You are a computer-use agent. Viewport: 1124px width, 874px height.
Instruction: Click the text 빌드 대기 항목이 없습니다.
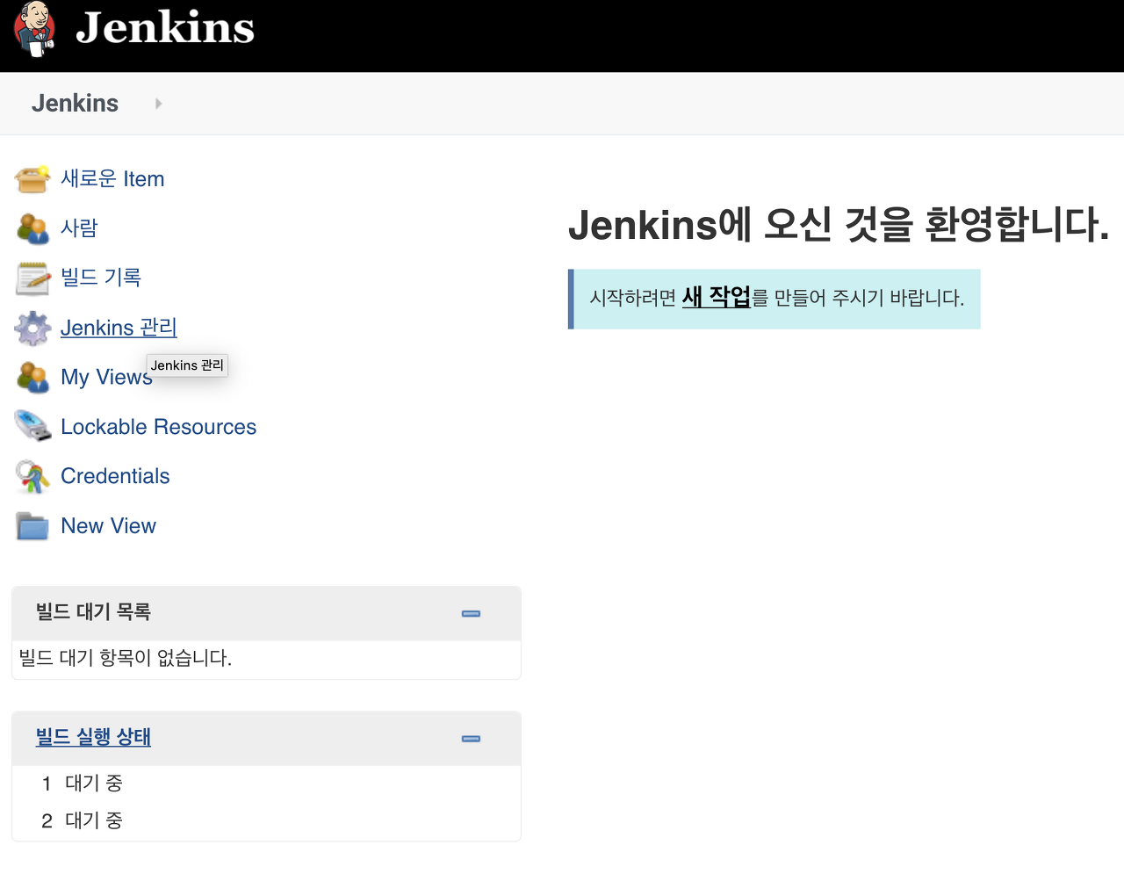(x=126, y=658)
